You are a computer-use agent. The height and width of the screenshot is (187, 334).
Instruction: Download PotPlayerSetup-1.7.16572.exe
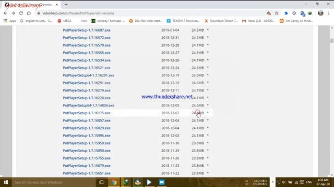click(x=87, y=37)
